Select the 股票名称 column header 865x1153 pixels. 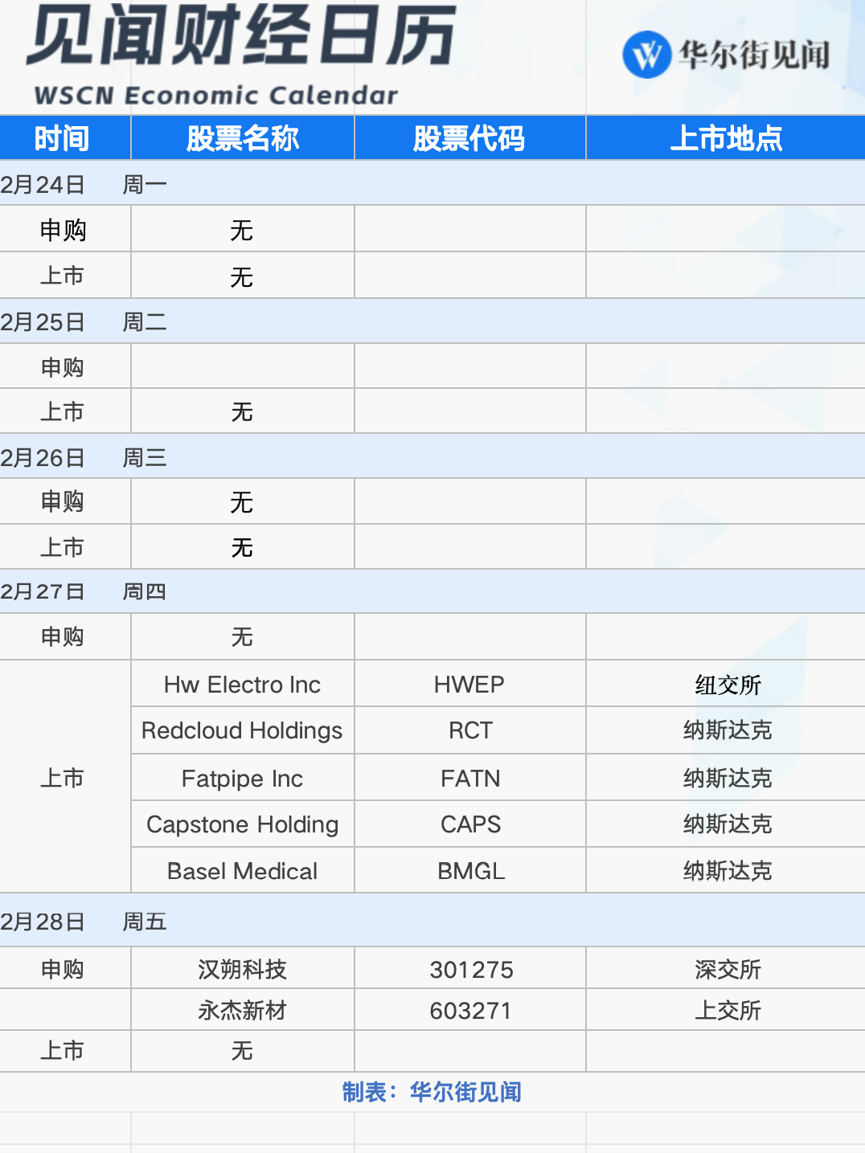[x=242, y=137]
